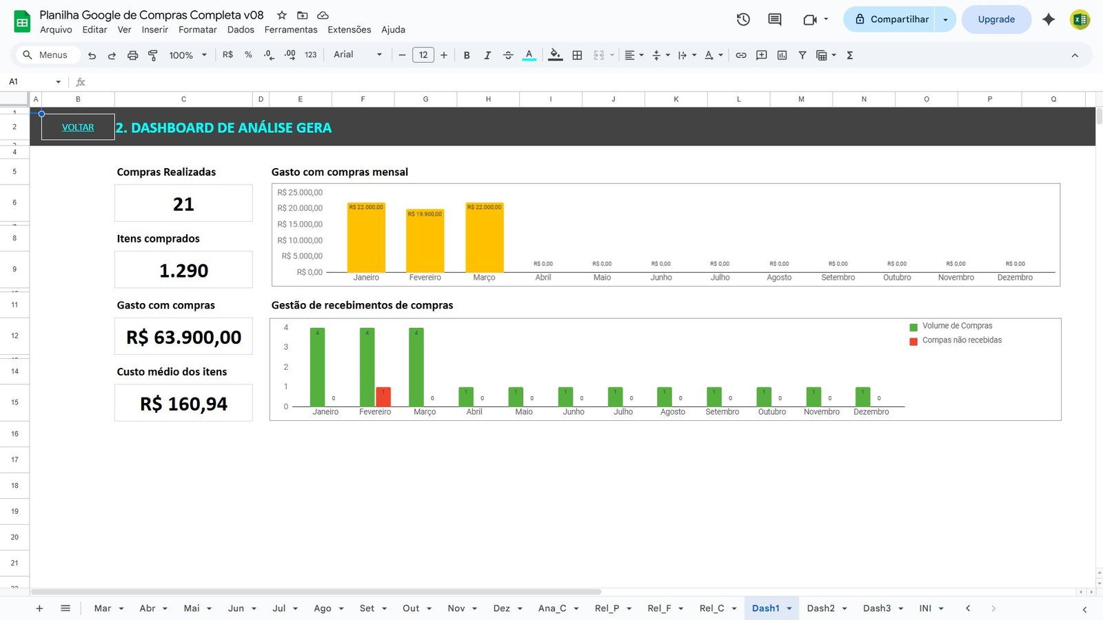Open the Dados menu
The width and height of the screenshot is (1103, 620).
[x=240, y=30]
